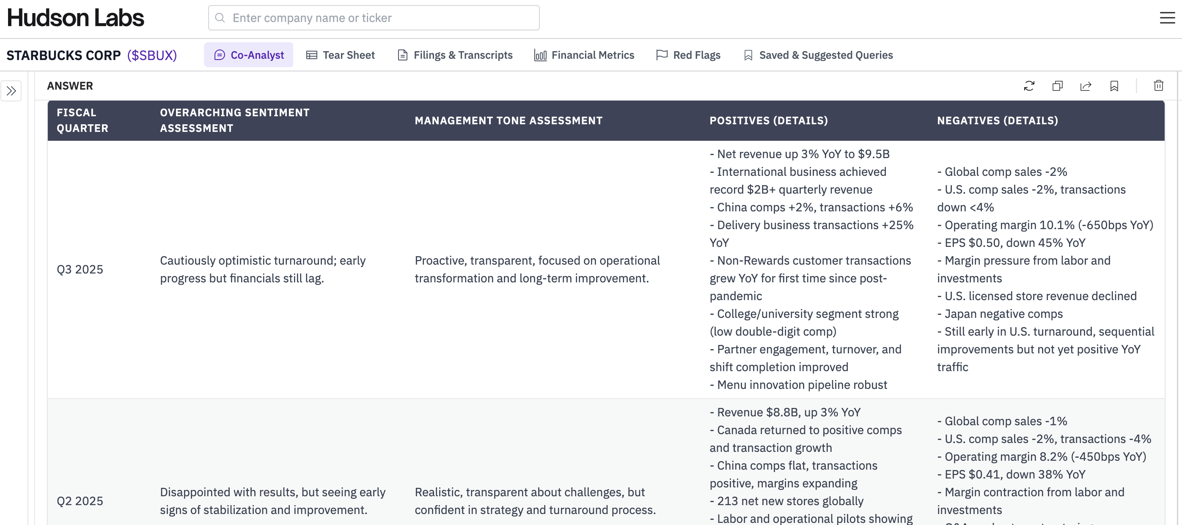Open the Tear Sheet tab

(341, 55)
